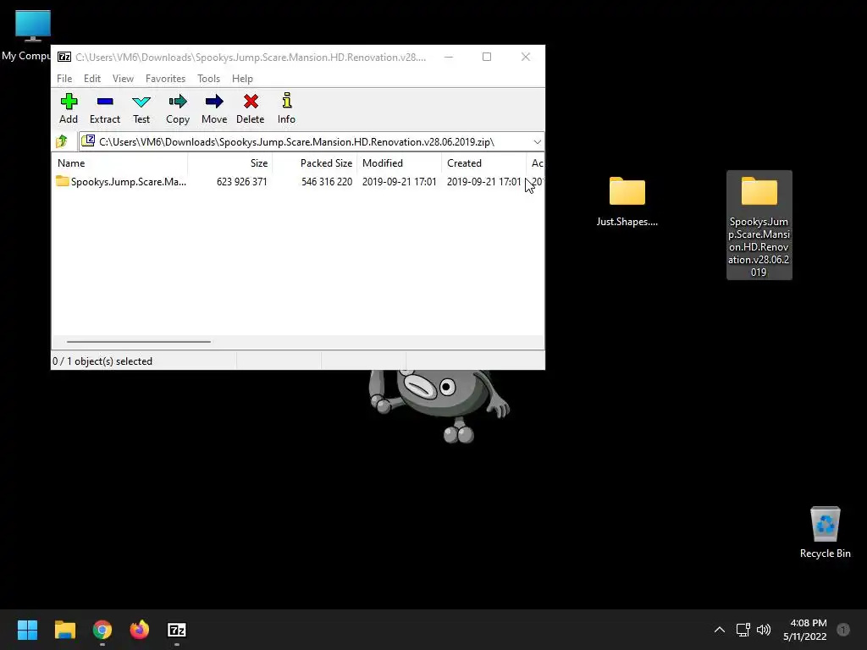Screen dimensions: 867x650
Task: Sort by the Created column header
Action: pos(483,163)
